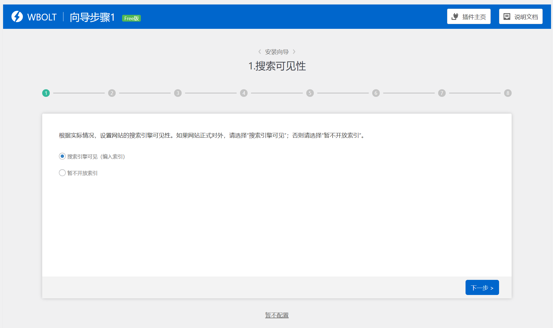The height and width of the screenshot is (328, 553).
Task: Select 暂不开放索引 radio option
Action: (62, 173)
